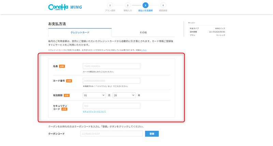
Task: Click the セキュリティコード input field
Action: pos(111,106)
